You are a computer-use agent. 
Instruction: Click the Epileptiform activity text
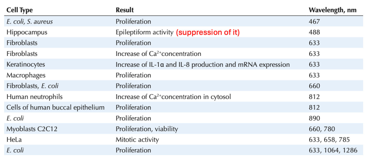(x=144, y=32)
